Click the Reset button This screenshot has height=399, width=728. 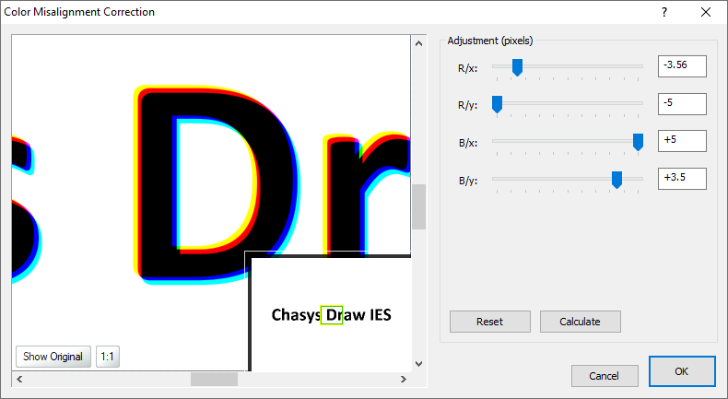489,322
